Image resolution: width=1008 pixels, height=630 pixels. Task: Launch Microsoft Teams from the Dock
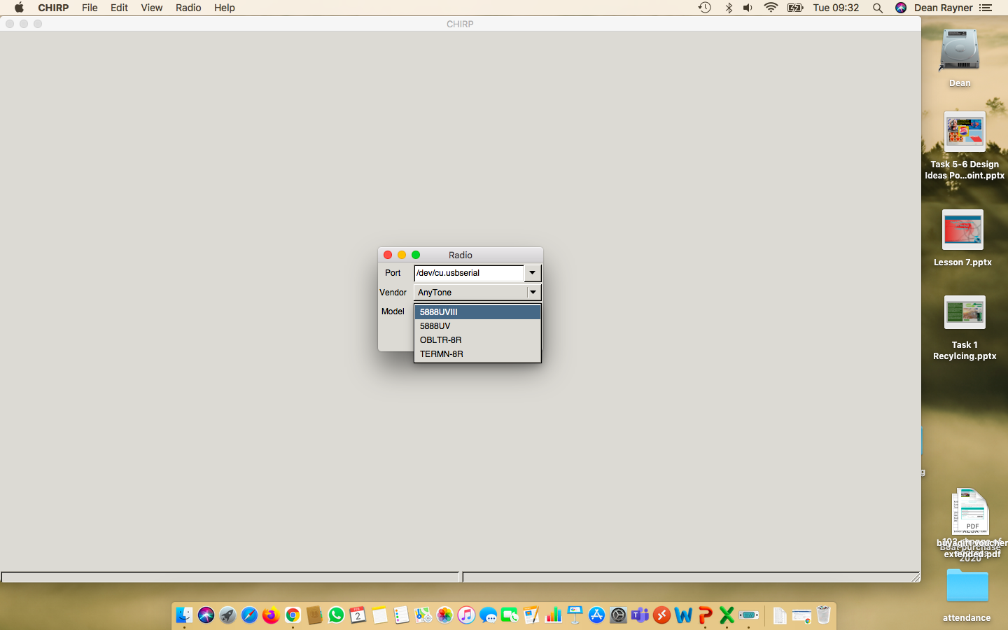(640, 615)
